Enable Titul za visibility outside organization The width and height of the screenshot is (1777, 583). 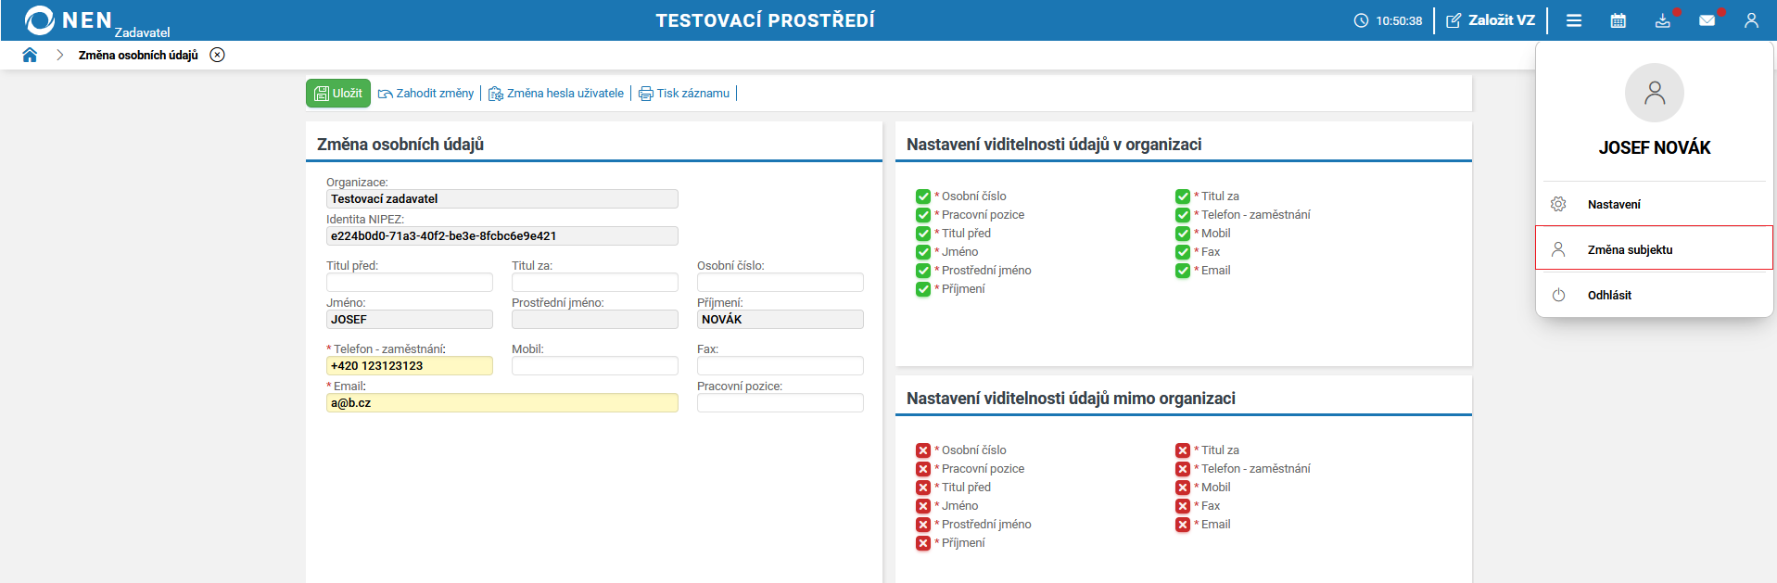[1183, 450]
